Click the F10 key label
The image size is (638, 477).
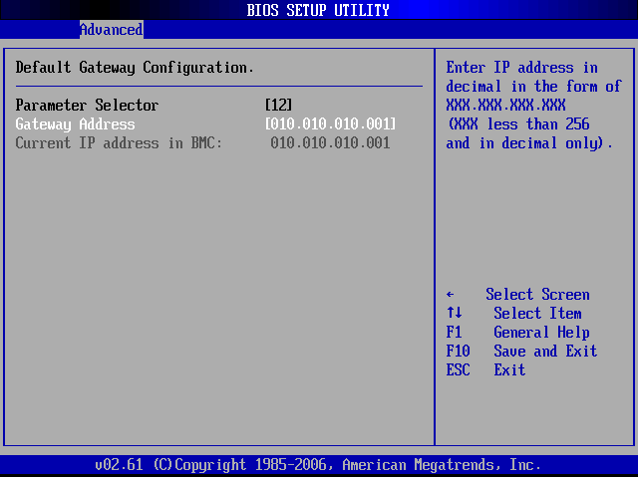pos(459,352)
